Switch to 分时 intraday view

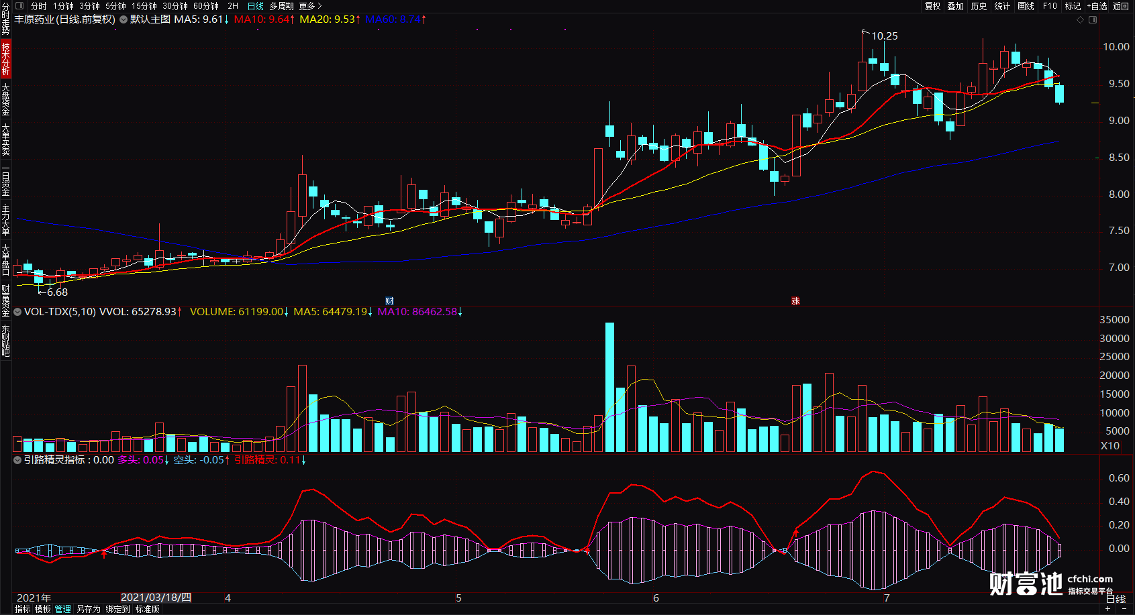tap(39, 6)
